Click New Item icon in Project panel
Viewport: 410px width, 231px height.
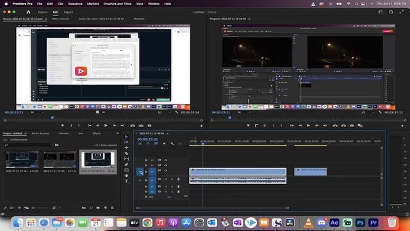pos(105,208)
